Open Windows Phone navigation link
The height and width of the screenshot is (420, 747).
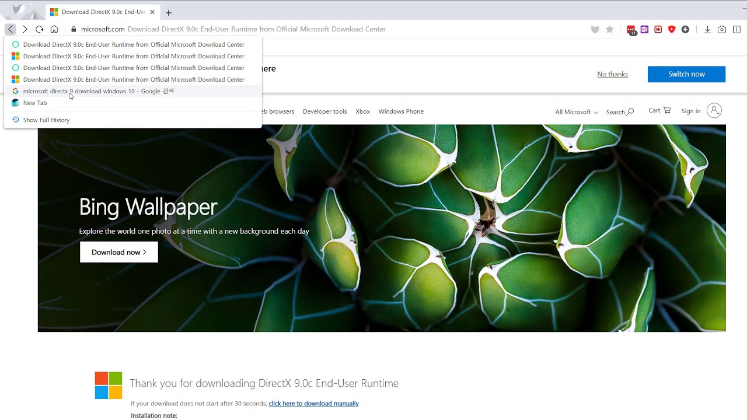[401, 111]
